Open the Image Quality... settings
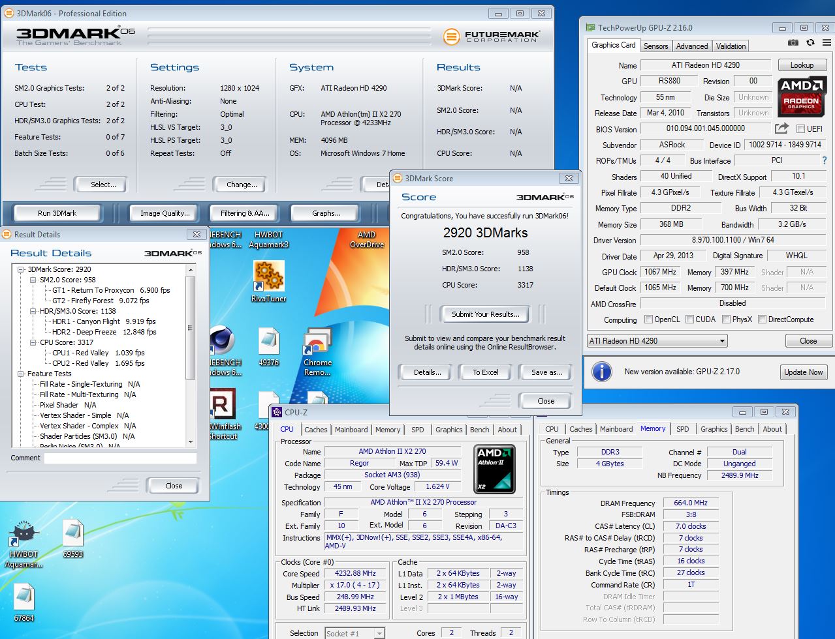 click(x=165, y=213)
